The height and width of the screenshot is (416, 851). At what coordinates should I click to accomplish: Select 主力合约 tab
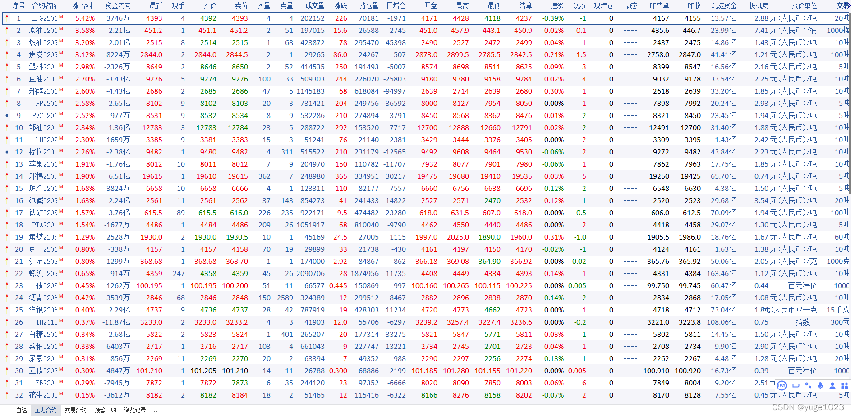(x=46, y=410)
